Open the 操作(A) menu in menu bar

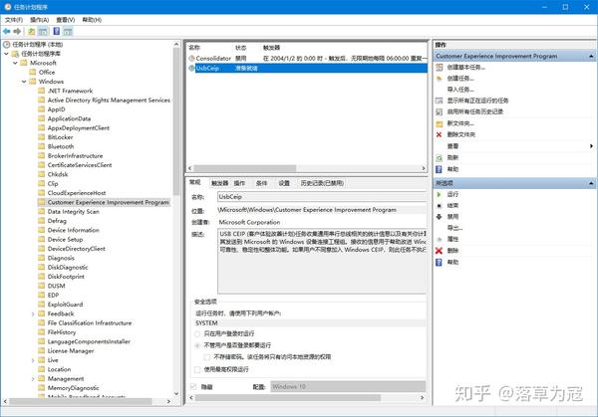[39, 20]
